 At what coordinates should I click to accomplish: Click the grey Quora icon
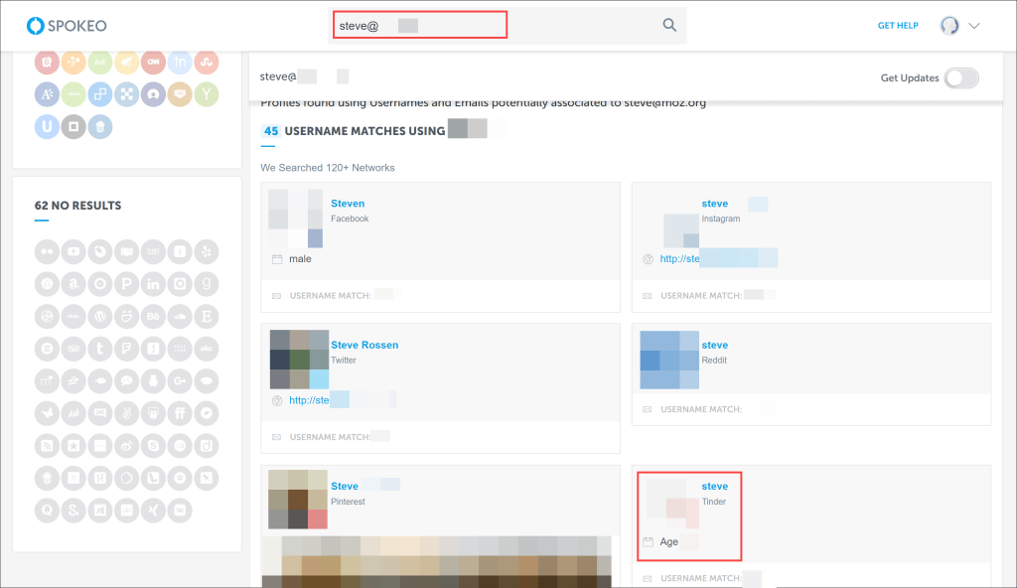point(47,511)
